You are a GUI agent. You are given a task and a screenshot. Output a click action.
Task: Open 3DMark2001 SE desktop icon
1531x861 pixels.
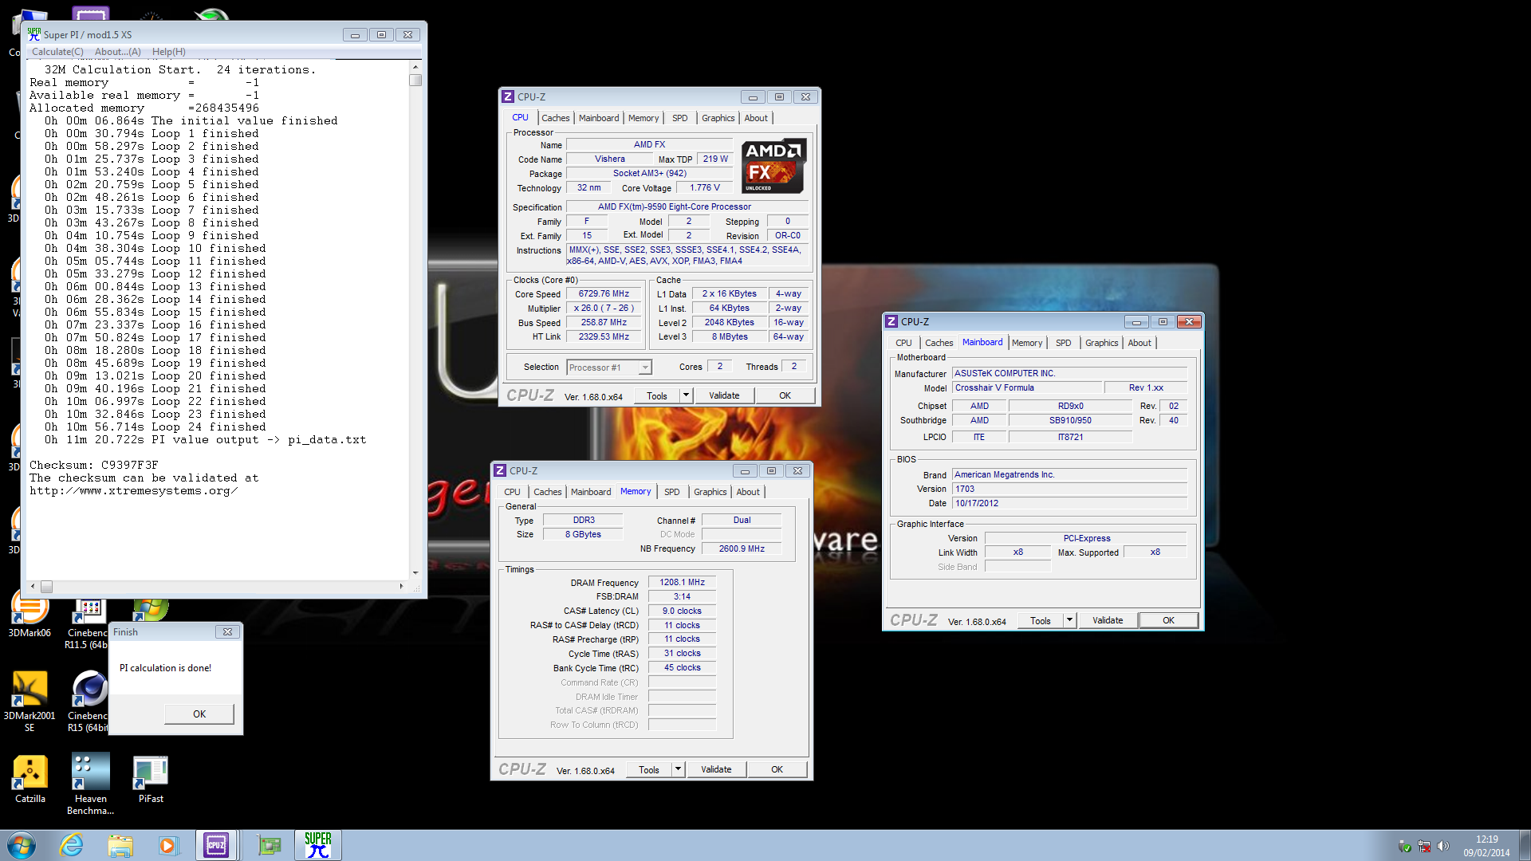pyautogui.click(x=30, y=700)
